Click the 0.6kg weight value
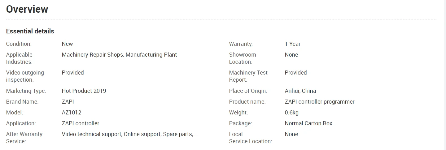446x150 pixels. click(291, 113)
